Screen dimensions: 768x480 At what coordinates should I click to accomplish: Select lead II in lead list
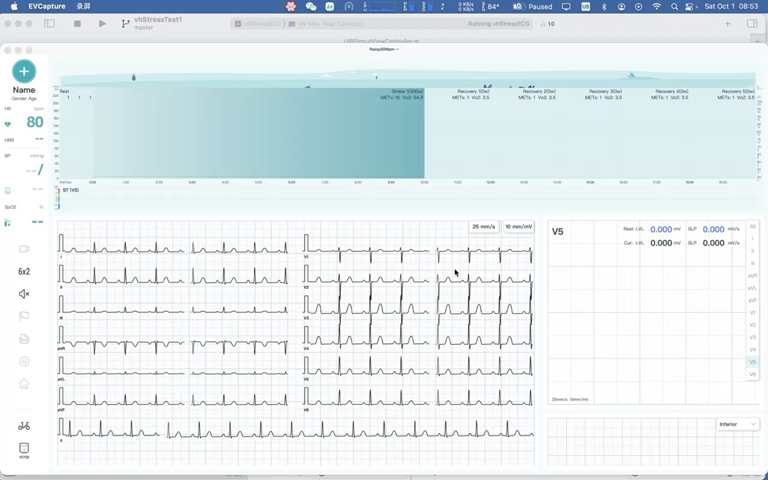pyautogui.click(x=753, y=251)
